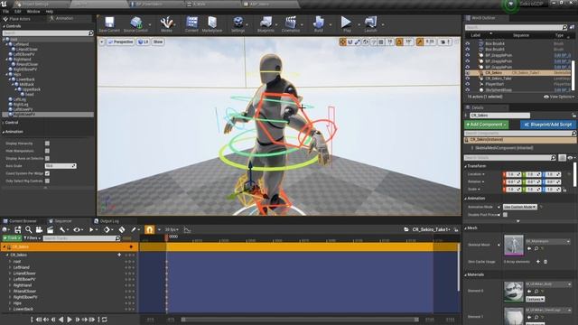Uncheck Coord System Per Widget checkbox
The width and height of the screenshot is (578, 325).
coord(47,173)
